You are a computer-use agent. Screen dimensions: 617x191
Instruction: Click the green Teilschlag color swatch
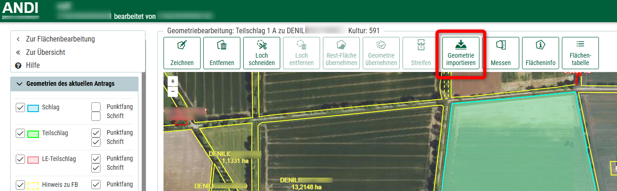point(33,134)
